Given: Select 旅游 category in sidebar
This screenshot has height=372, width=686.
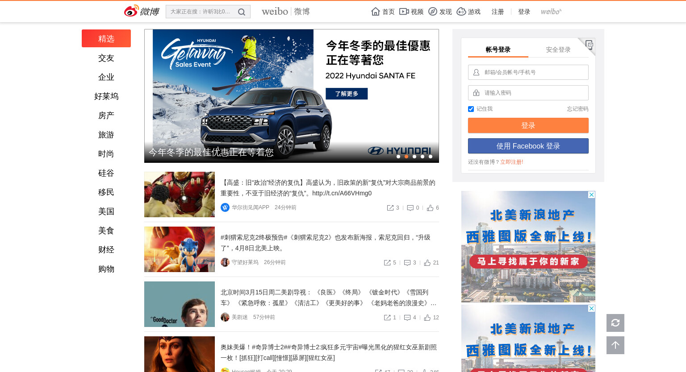Looking at the screenshot, I should (x=106, y=135).
